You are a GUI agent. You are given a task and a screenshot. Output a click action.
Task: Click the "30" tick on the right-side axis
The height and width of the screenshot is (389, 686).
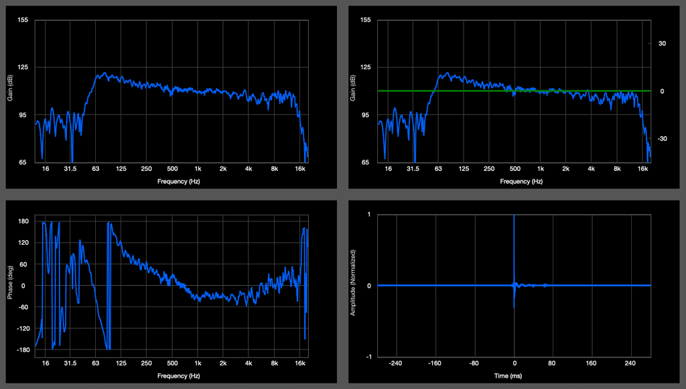[663, 44]
